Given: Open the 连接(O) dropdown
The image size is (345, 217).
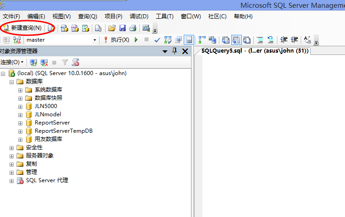Looking at the screenshot, I should click(12, 62).
